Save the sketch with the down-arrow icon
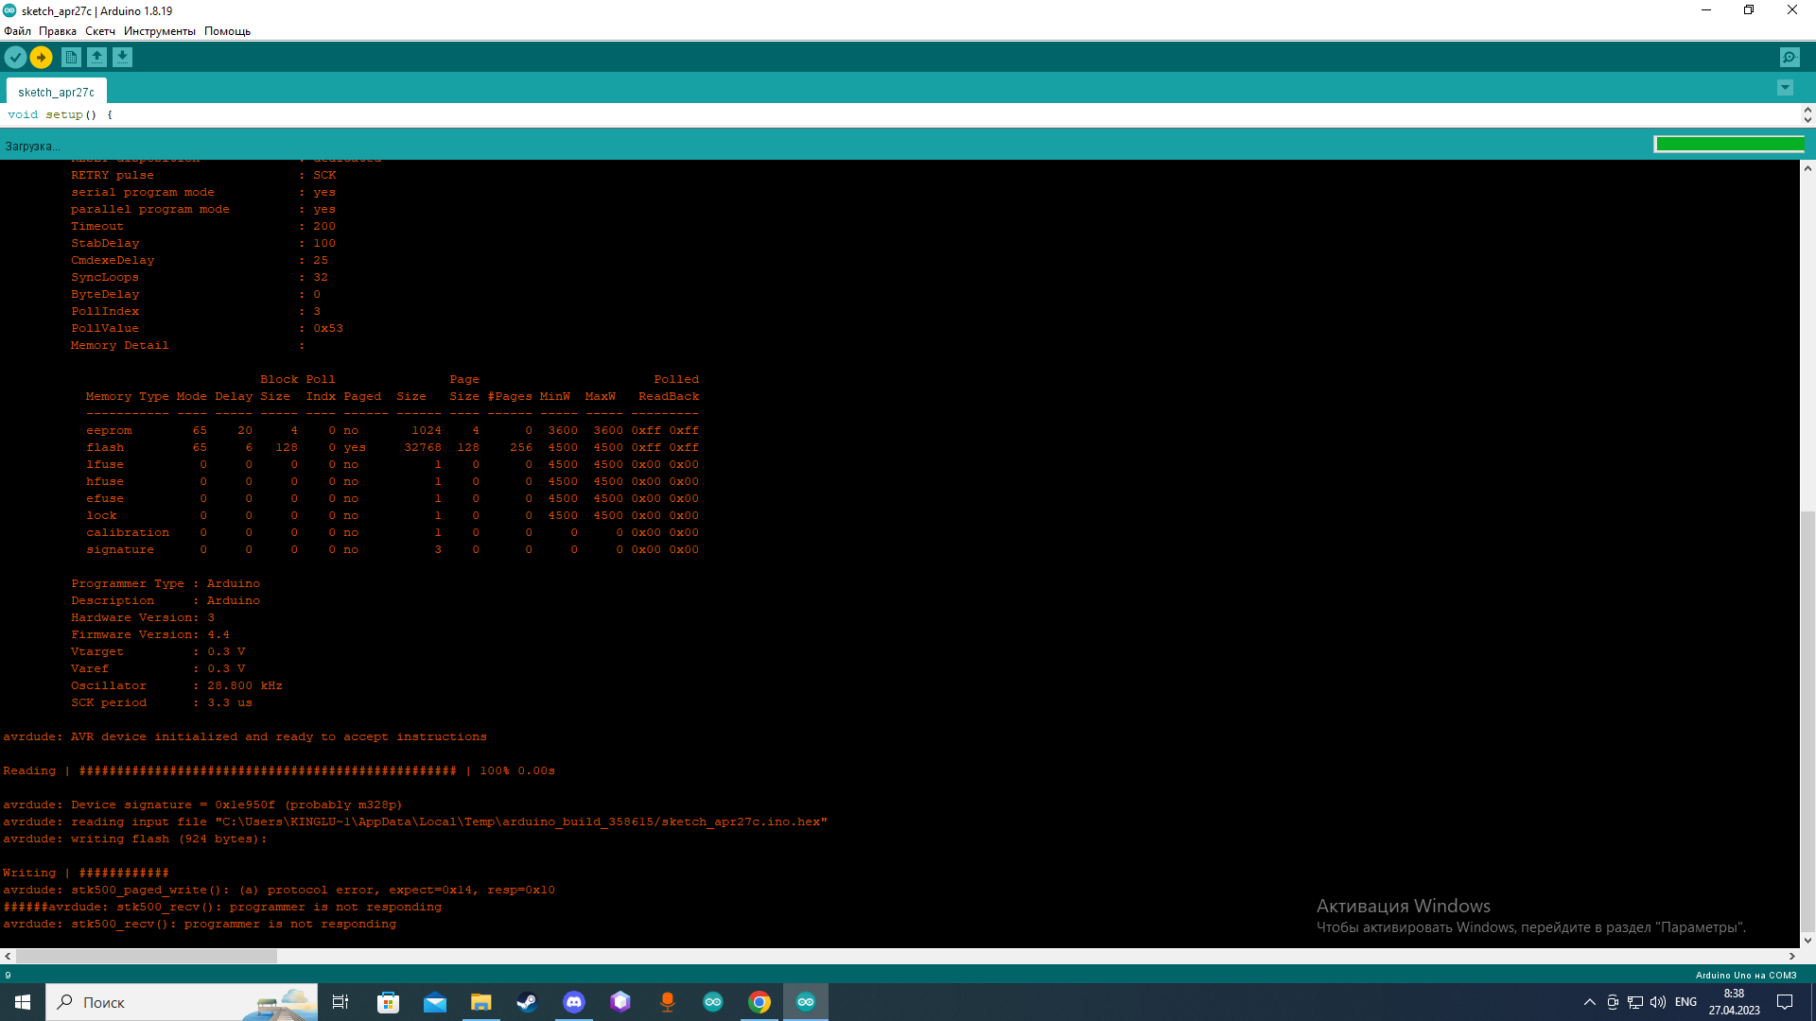 click(122, 58)
